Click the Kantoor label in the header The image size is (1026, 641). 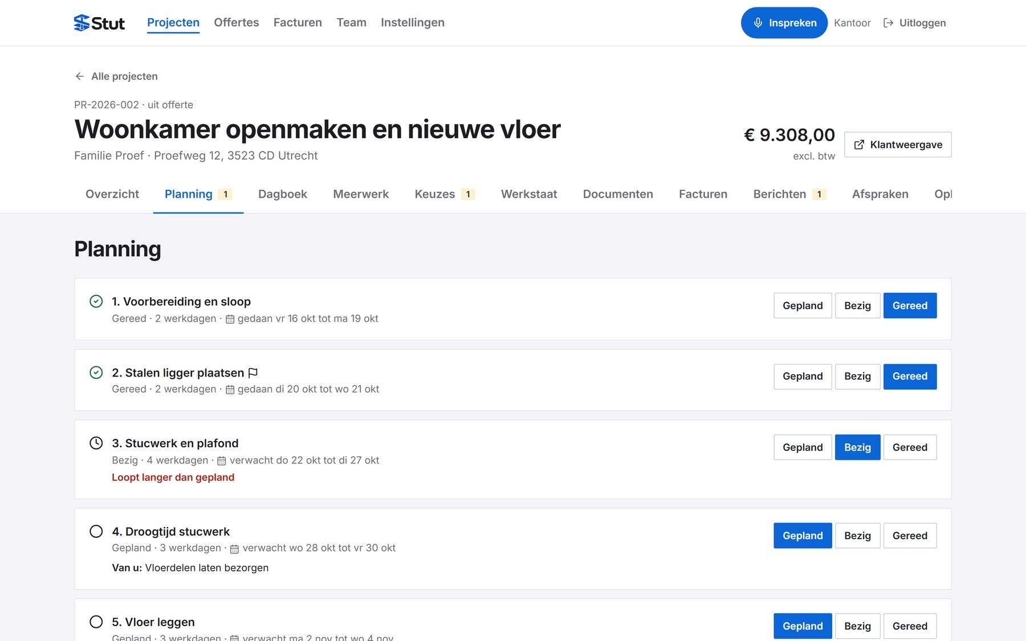(x=852, y=23)
